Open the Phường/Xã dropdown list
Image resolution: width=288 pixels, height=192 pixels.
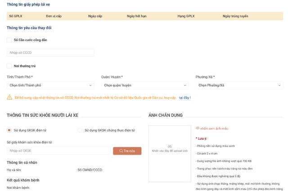pyautogui.click(x=239, y=85)
